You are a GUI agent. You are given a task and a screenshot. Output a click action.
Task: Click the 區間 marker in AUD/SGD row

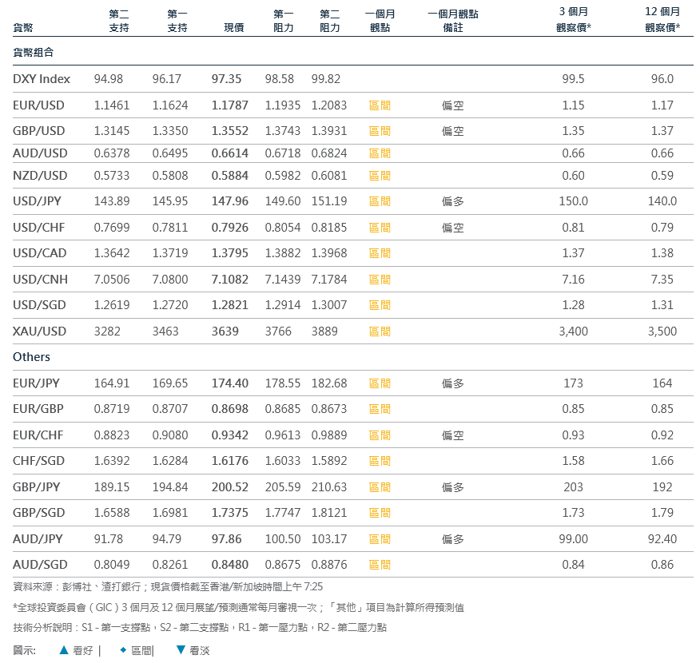pyautogui.click(x=380, y=566)
